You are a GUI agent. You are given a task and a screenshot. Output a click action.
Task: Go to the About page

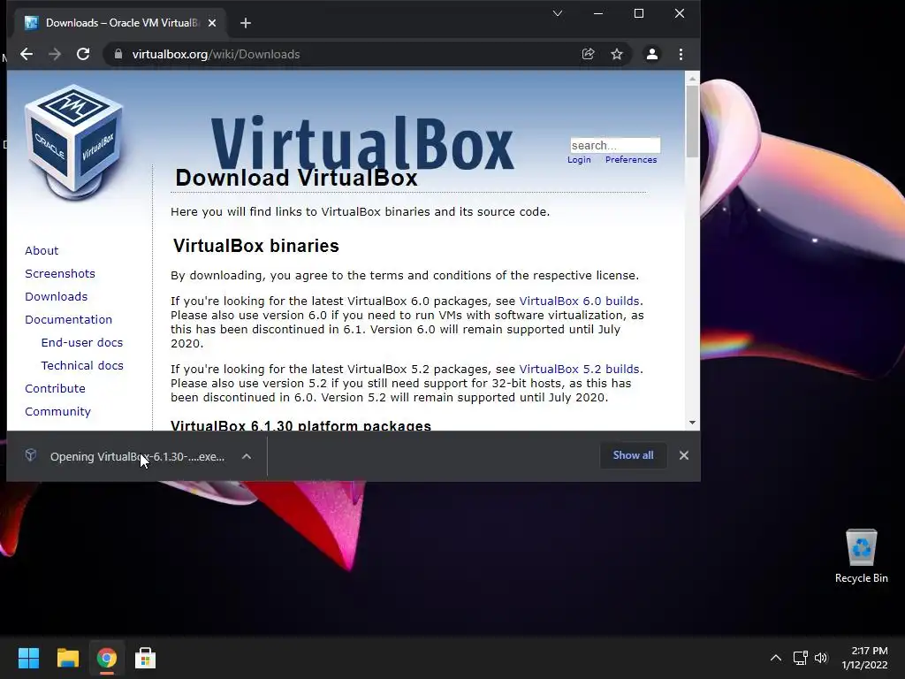coord(42,250)
